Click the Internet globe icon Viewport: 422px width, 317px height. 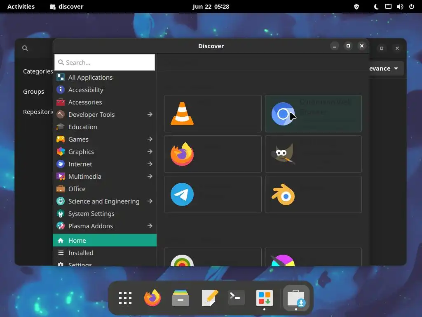coord(61,164)
